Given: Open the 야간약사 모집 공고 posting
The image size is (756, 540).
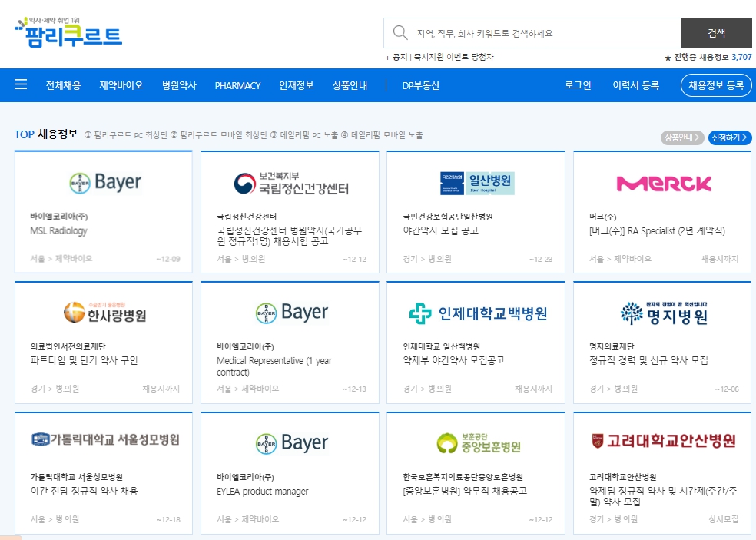Looking at the screenshot, I should click(441, 230).
